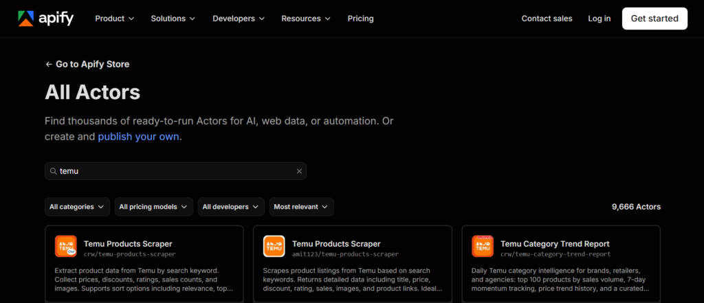Screen dimensions: 704x303
Task: Open the All categories filter
Action: coord(77,207)
